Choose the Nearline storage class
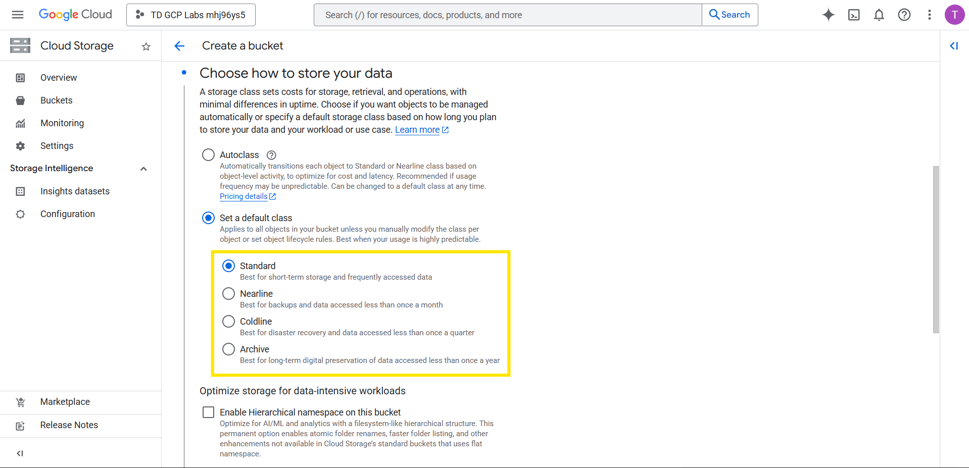Screen dimensions: 969x468 click(x=228, y=293)
